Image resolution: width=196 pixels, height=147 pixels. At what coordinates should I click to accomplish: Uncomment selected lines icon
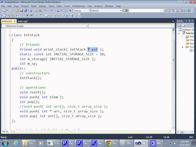[x=41, y=16]
